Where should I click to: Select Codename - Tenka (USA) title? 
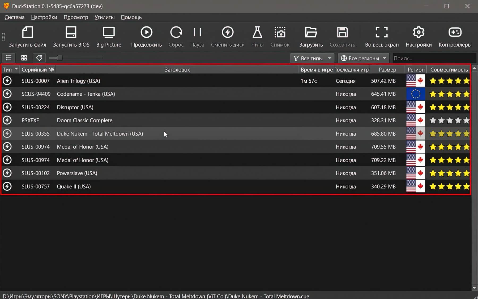86,94
